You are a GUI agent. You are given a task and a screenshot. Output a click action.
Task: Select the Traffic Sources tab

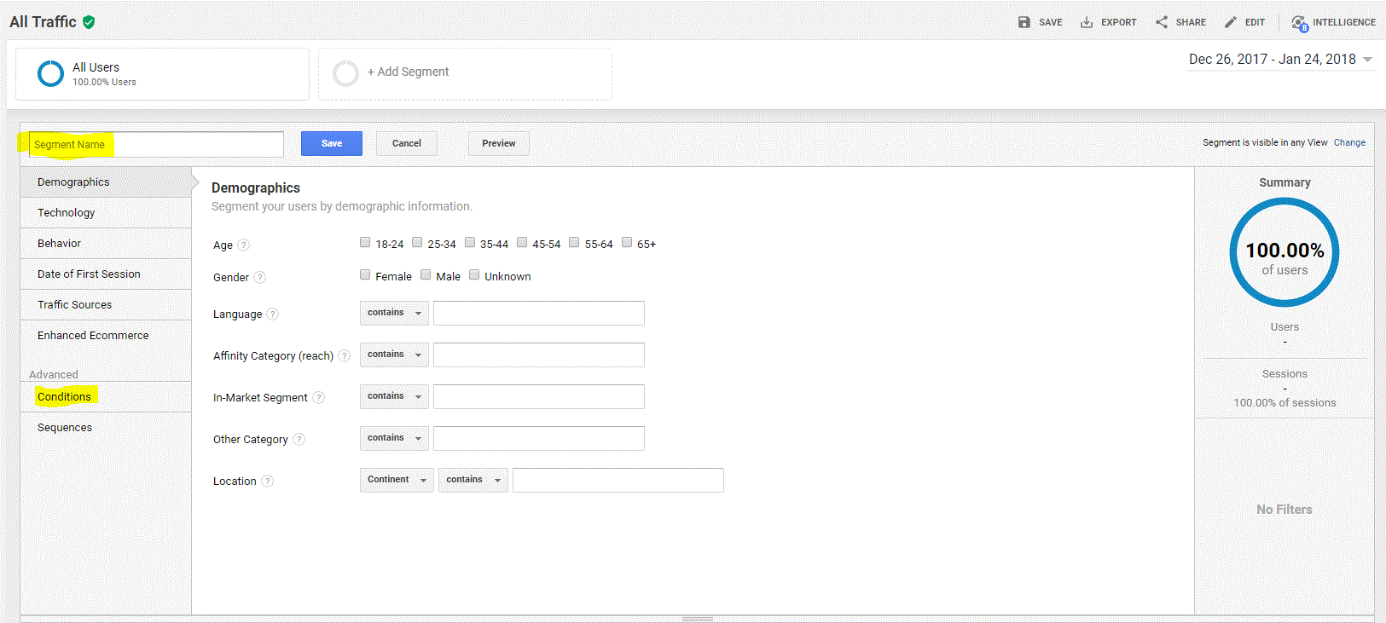[75, 305]
